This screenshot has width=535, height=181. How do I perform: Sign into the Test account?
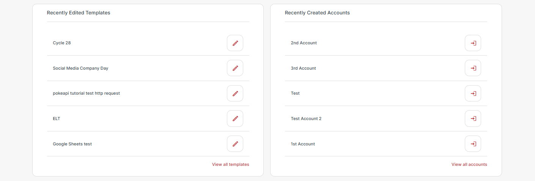click(x=473, y=93)
